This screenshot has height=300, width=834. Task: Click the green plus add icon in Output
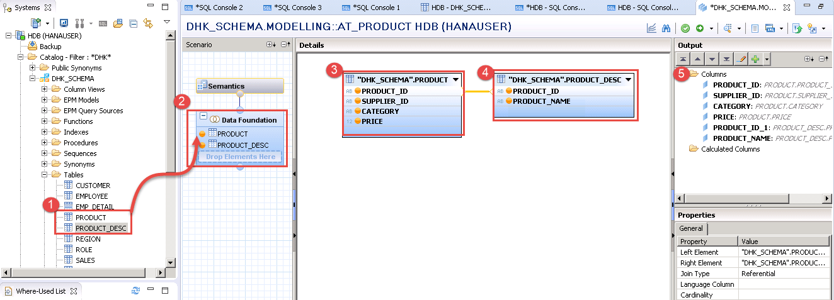[x=755, y=58]
